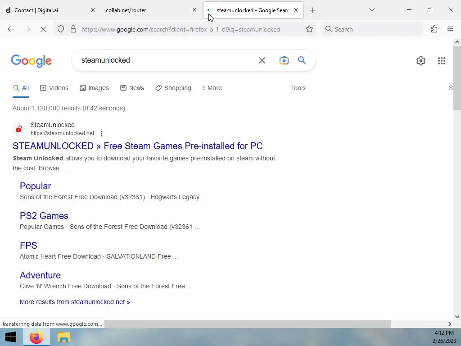This screenshot has width=461, height=346.
Task: Click the SteamUnlocked red padlock favicon
Action: pos(19,129)
